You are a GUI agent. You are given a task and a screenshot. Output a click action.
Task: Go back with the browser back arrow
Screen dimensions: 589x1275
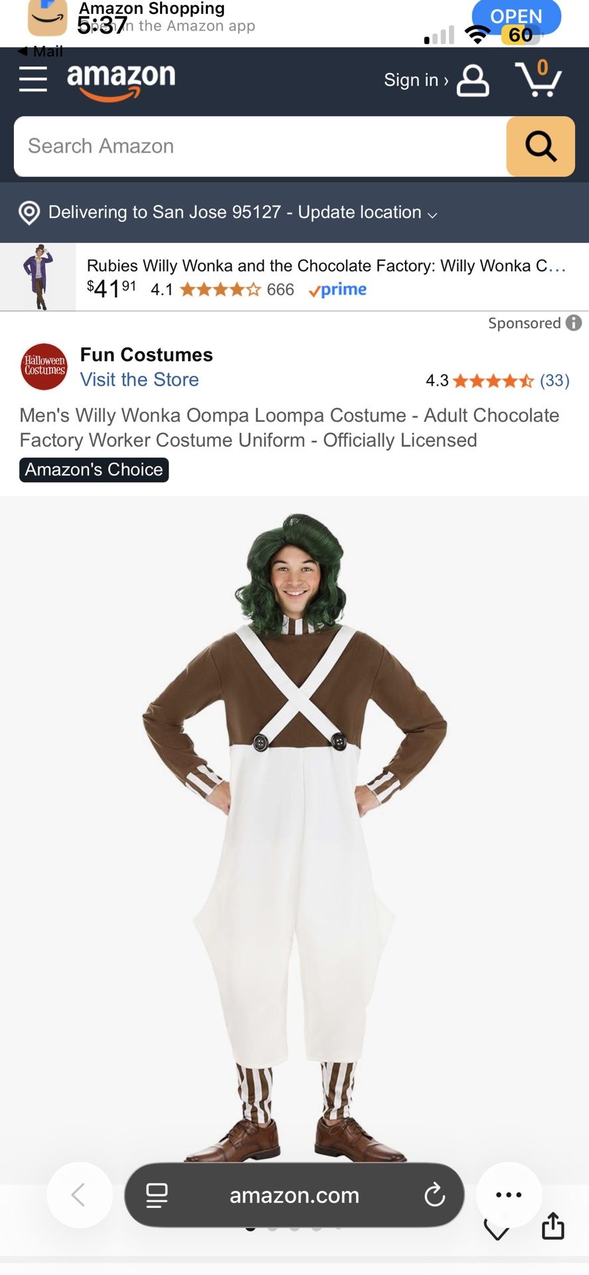79,1195
